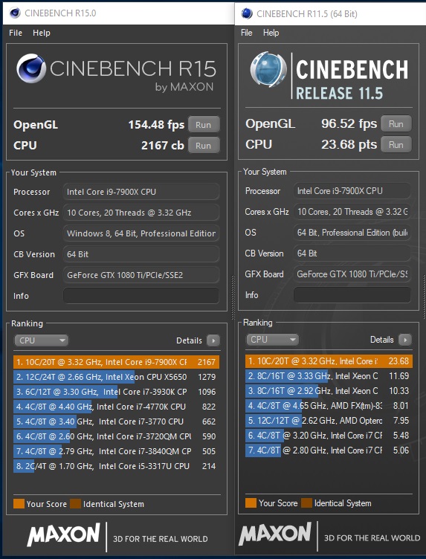This screenshot has height=559, width=426.
Task: Run the CPU test in R15
Action: [203, 146]
